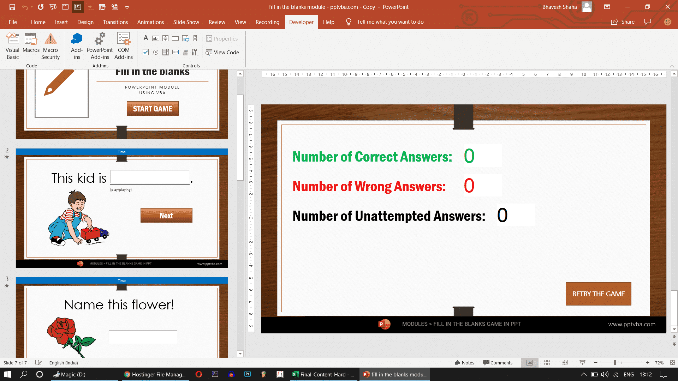Image resolution: width=678 pixels, height=381 pixels.
Task: Open the Quick Access Toolbar customization dropdown
Action: (x=126, y=7)
